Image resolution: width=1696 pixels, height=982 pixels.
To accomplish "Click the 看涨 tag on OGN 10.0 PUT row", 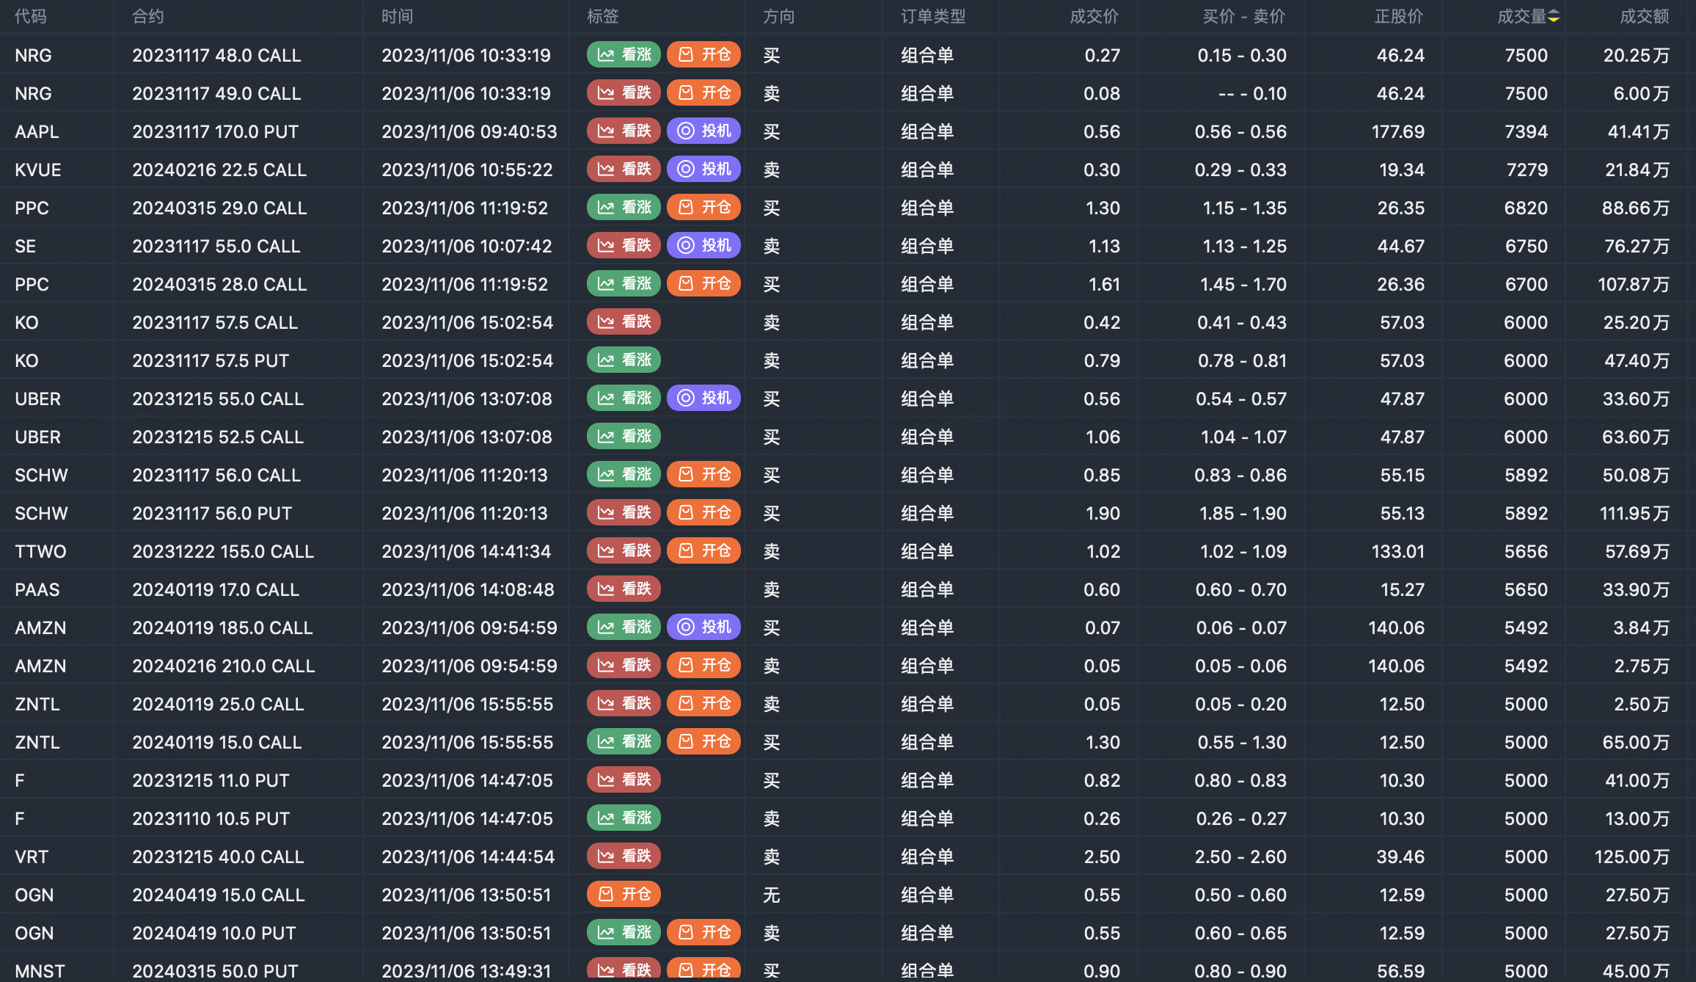I will click(624, 933).
